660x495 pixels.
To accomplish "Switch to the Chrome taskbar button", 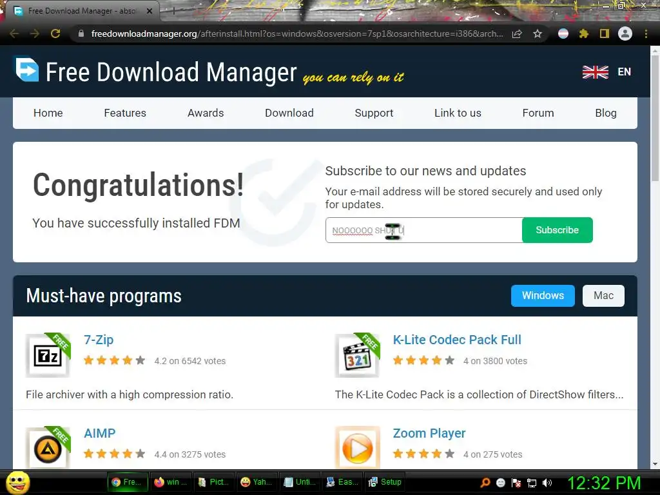I will [128, 482].
